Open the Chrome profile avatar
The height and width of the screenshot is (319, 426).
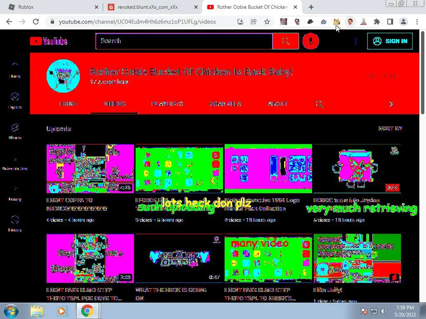404,22
